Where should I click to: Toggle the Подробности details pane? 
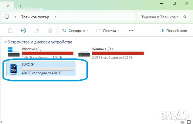[x=173, y=30]
